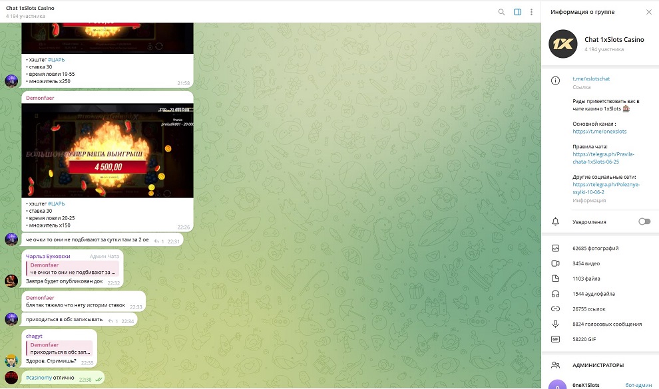
Task: Open the Chat 1xSlots Casino header title
Action: click(x=30, y=8)
